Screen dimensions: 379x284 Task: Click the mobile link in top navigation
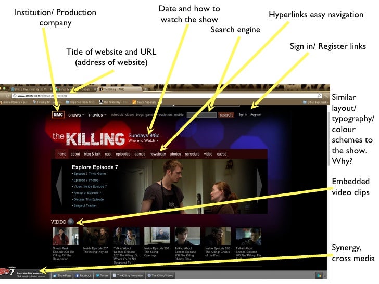tap(179, 115)
